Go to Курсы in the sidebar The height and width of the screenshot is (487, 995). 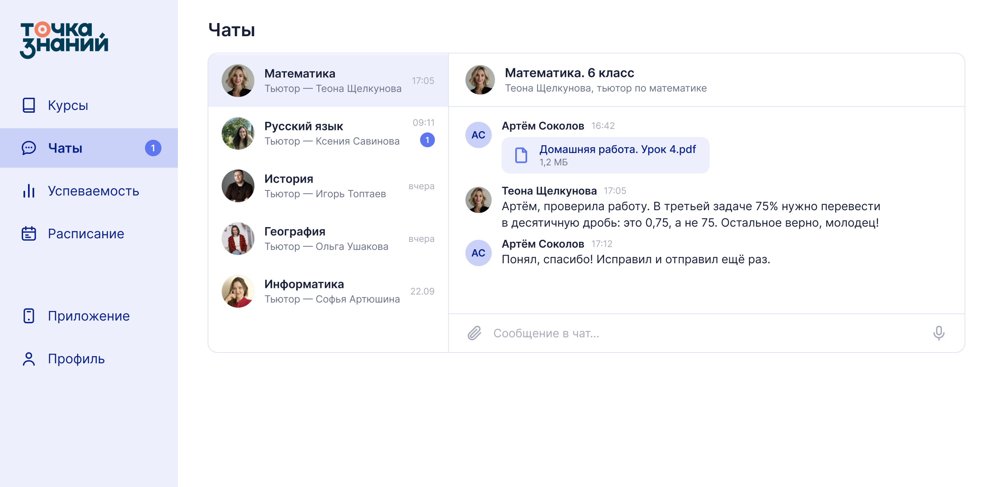89,105
